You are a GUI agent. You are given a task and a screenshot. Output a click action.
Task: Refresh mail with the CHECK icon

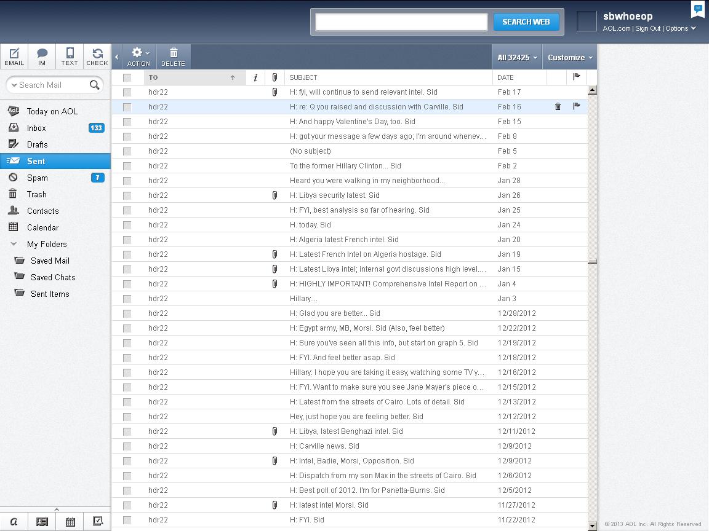click(x=97, y=57)
